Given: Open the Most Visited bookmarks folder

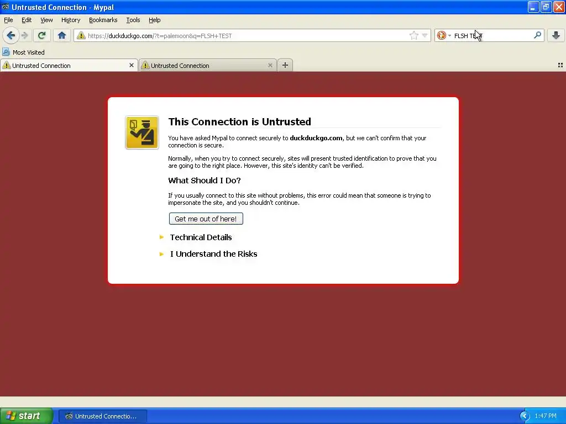Looking at the screenshot, I should pyautogui.click(x=23, y=52).
